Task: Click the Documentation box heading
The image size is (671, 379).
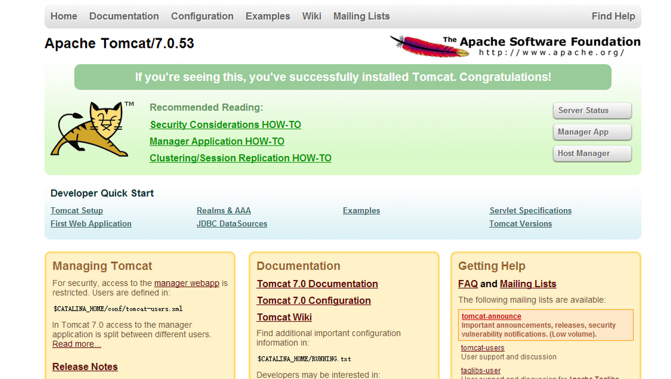Action: pos(298,266)
